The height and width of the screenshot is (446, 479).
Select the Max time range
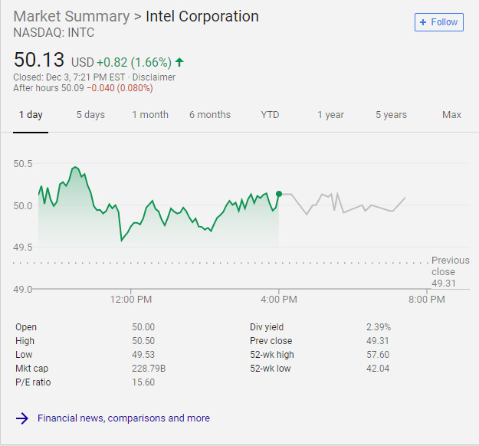[x=451, y=115]
